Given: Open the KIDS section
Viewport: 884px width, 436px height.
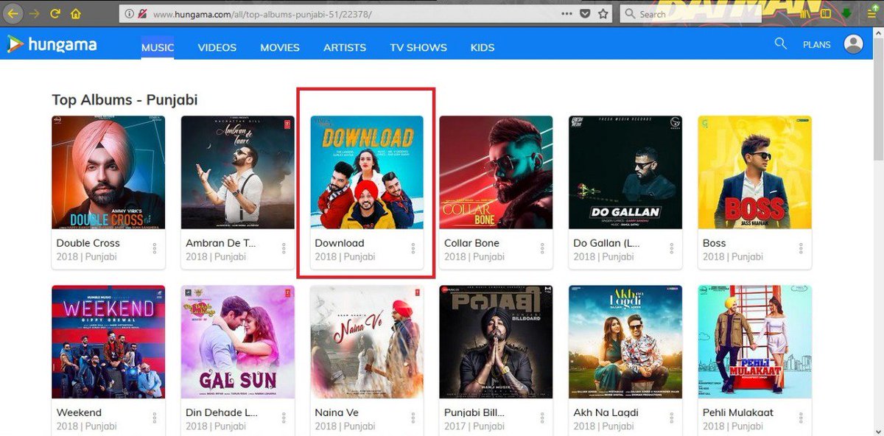Looking at the screenshot, I should (x=483, y=47).
